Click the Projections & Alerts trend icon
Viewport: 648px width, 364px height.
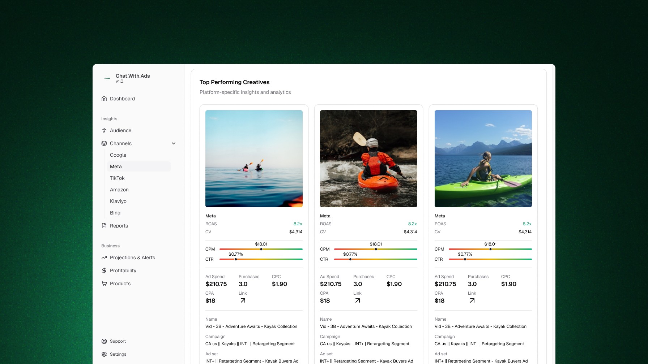click(104, 257)
